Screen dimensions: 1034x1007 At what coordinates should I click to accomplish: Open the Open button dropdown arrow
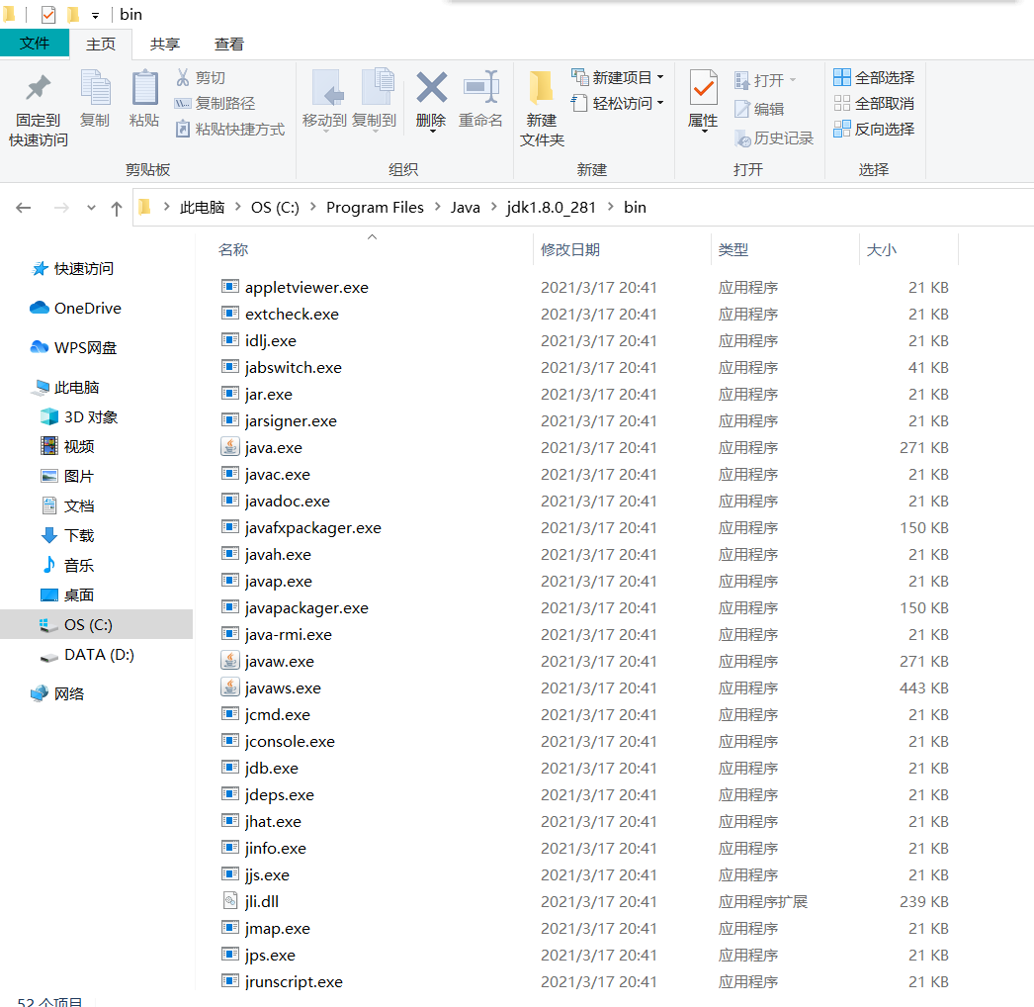pos(793,80)
